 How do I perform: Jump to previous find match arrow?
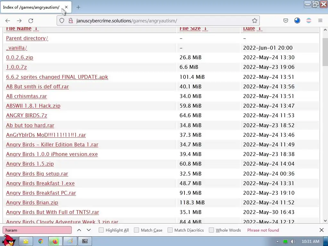click(79, 230)
